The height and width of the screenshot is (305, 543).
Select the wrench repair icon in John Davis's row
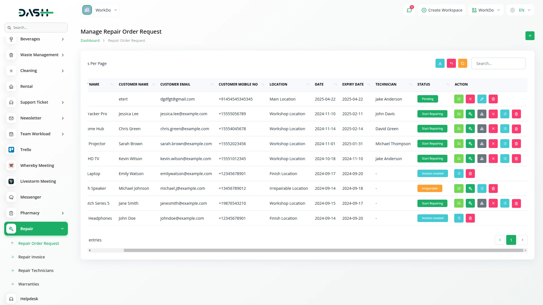pos(470,114)
